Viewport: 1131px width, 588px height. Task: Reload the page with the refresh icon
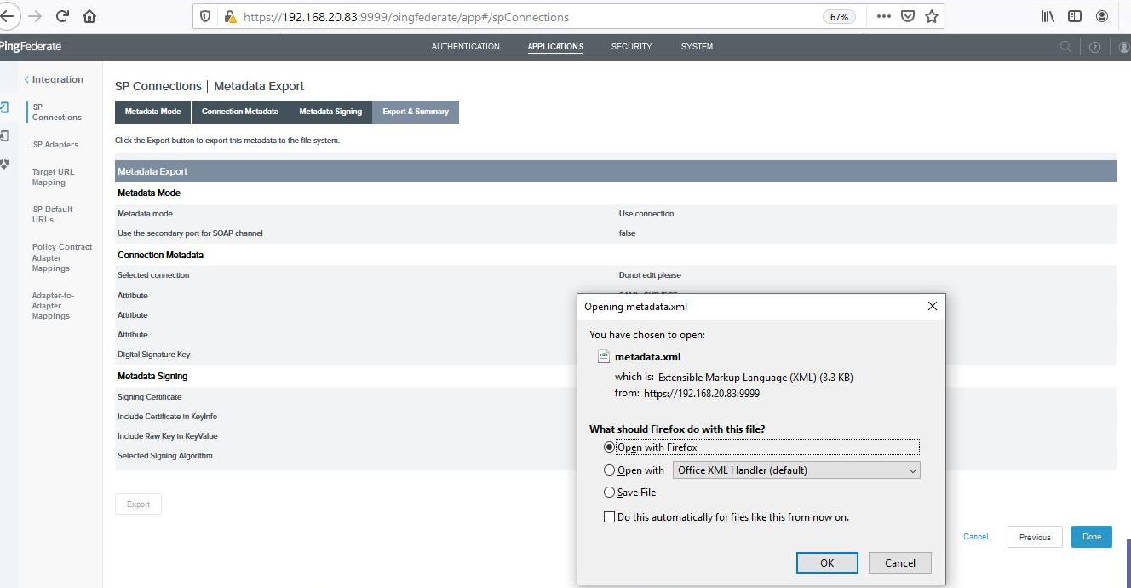coord(62,16)
